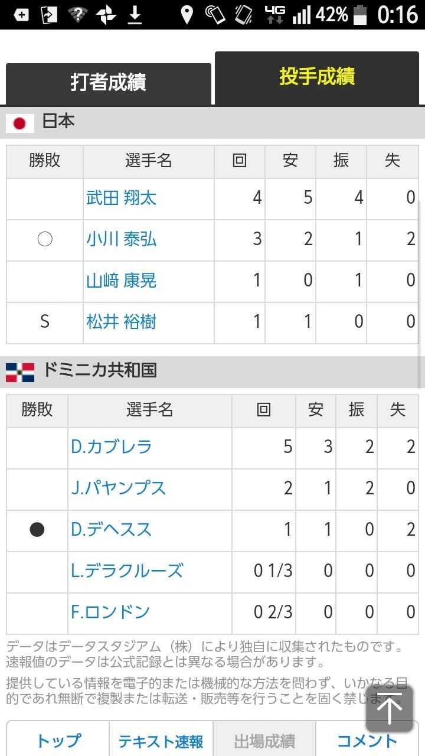The height and width of the screenshot is (756, 425).
Task: Open D.デヘスス player link
Action: [x=112, y=530]
